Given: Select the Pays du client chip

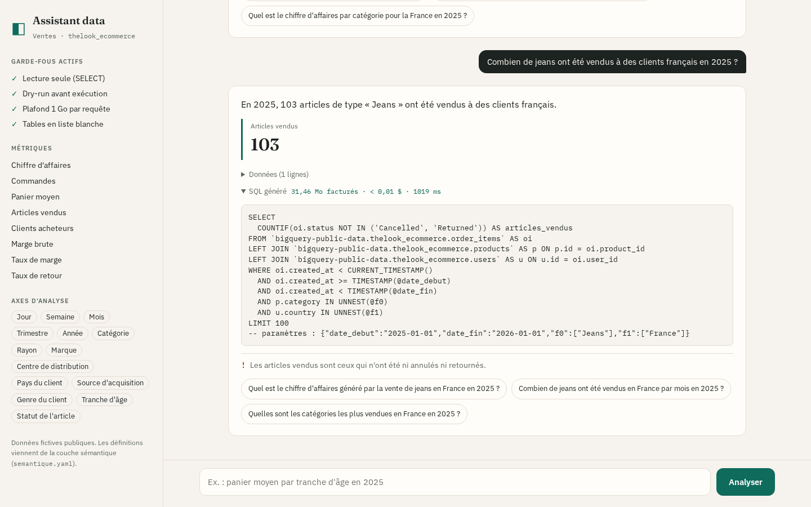Looking at the screenshot, I should coord(39,383).
